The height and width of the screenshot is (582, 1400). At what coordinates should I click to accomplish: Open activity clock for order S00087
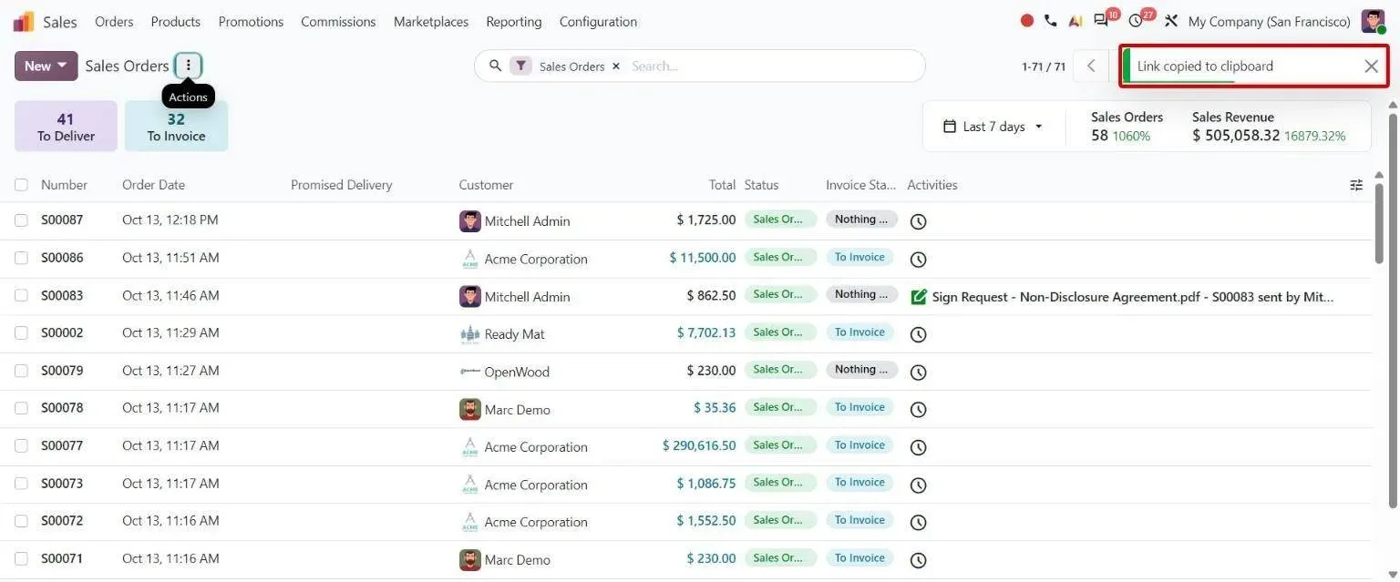click(919, 221)
